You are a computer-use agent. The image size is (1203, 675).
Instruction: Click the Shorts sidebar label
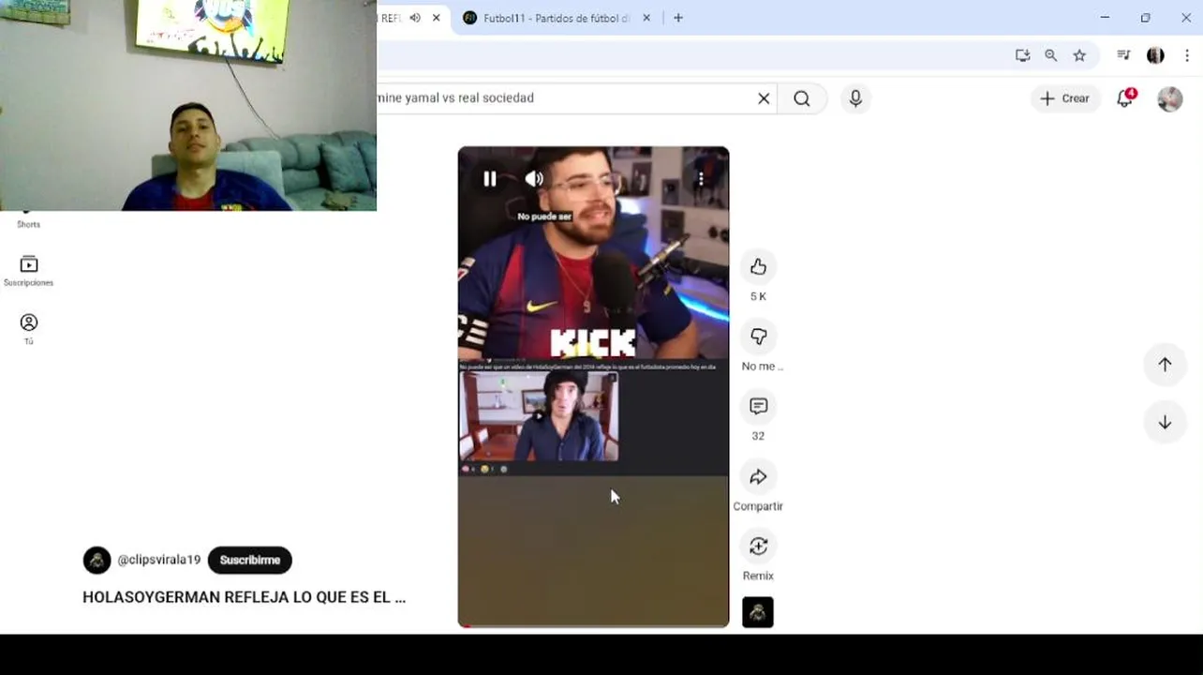tap(29, 225)
